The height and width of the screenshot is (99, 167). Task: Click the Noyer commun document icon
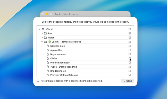point(48,54)
